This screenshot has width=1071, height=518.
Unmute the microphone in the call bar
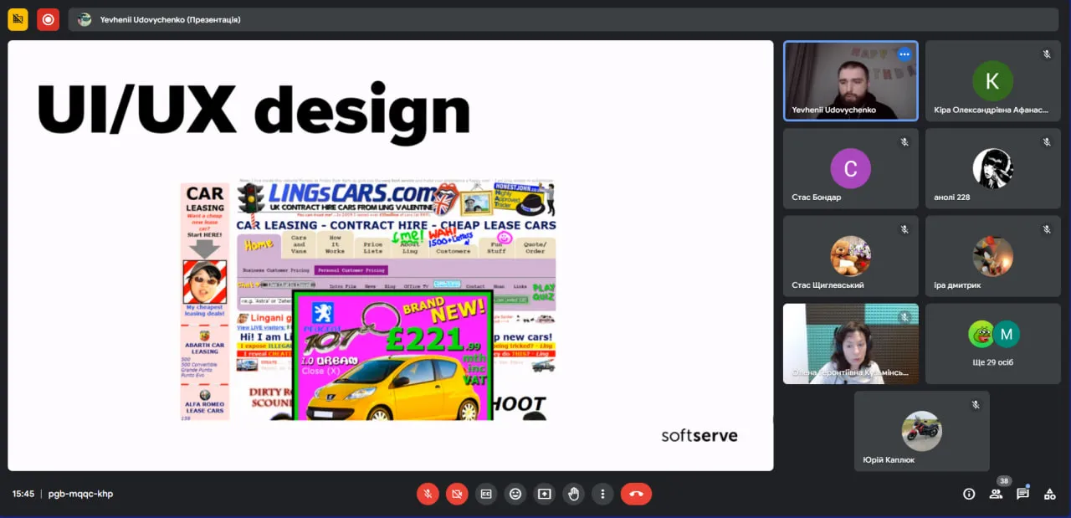(428, 494)
